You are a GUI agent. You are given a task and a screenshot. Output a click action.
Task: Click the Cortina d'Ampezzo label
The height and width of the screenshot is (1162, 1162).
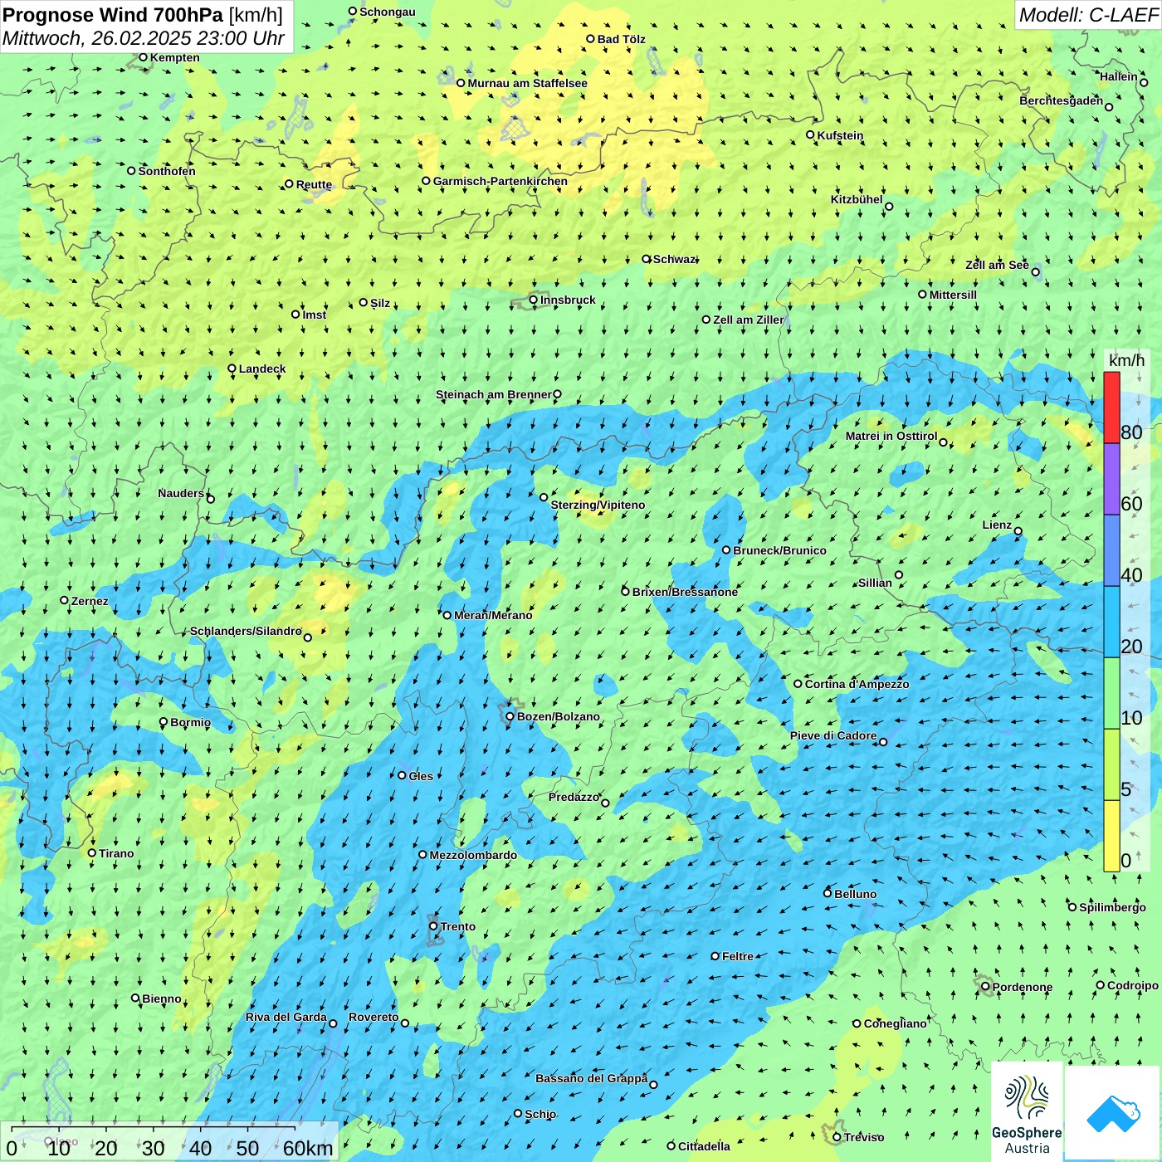(857, 684)
